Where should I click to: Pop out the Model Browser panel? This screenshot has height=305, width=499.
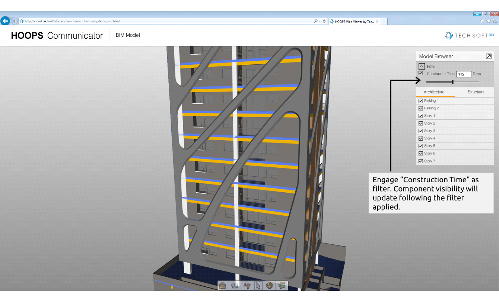(x=489, y=56)
